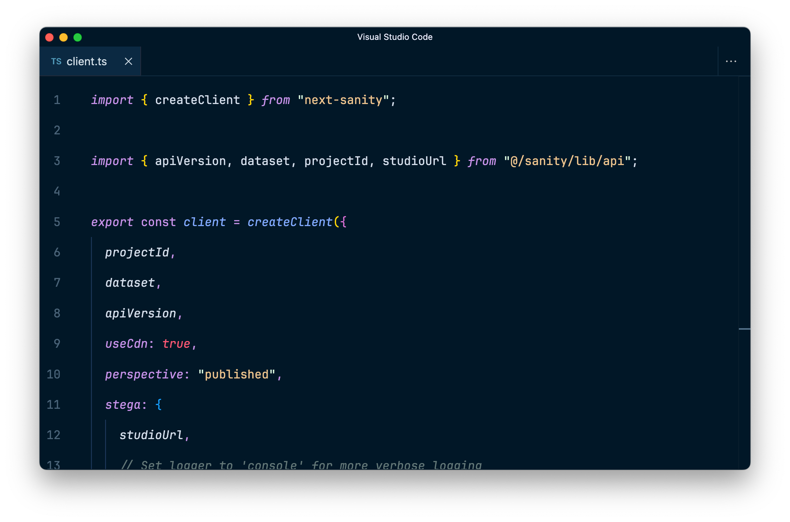
Task: Close the client.ts tab
Action: (x=128, y=61)
